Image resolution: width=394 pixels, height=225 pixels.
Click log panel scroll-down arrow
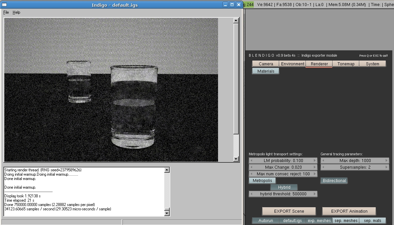pos(167,213)
